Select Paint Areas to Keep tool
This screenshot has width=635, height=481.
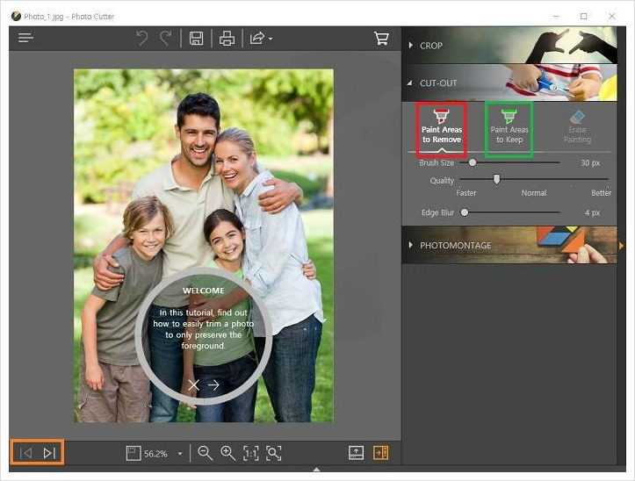tap(509, 127)
